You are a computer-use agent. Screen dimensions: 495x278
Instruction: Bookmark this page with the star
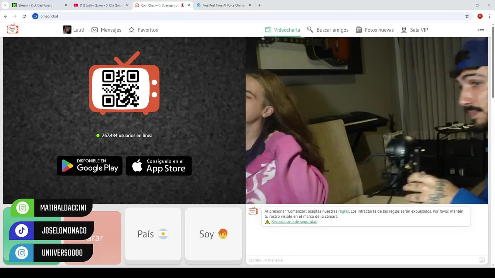tap(467, 16)
